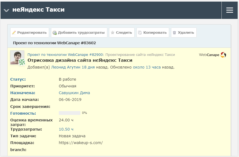Open the 10.50 ч spent time link
The image size is (239, 157).
[66, 129]
